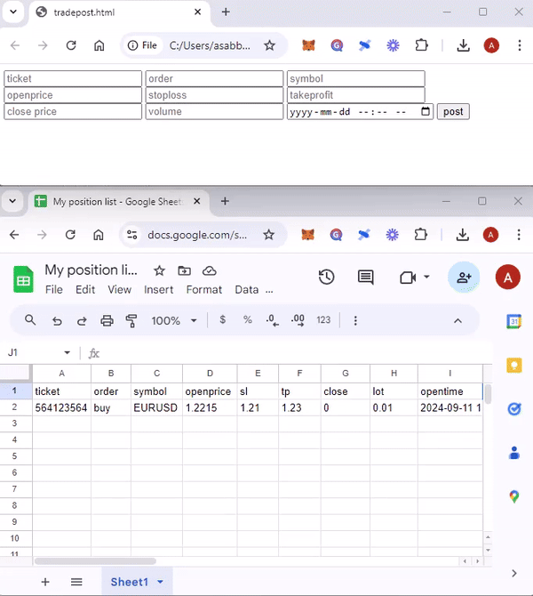Move spreadsheet to a folder

click(x=184, y=270)
